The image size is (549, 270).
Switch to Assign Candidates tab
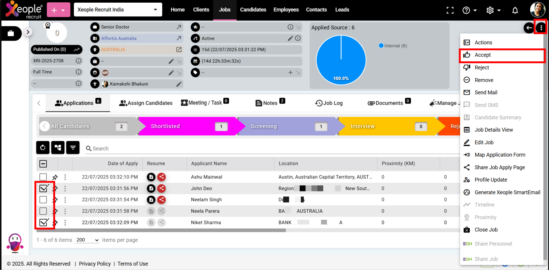pyautogui.click(x=146, y=103)
